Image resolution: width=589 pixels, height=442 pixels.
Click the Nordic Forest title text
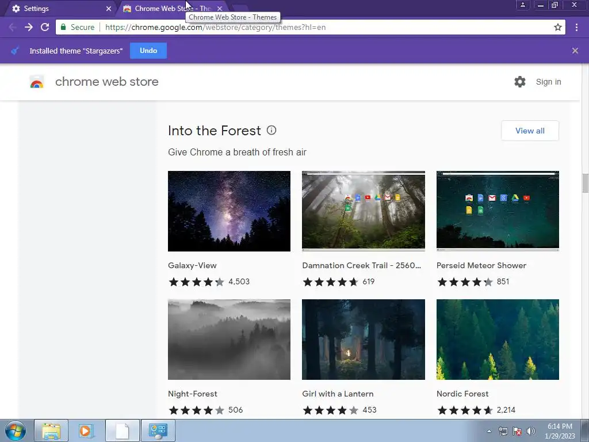[462, 394]
